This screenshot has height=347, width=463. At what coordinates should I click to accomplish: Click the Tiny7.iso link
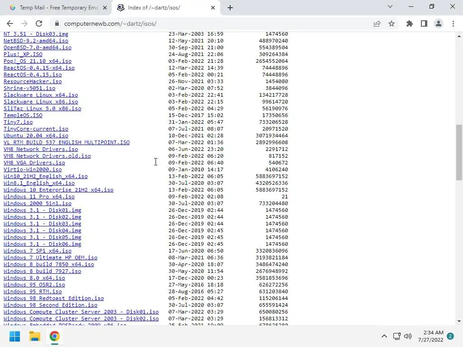(18, 122)
